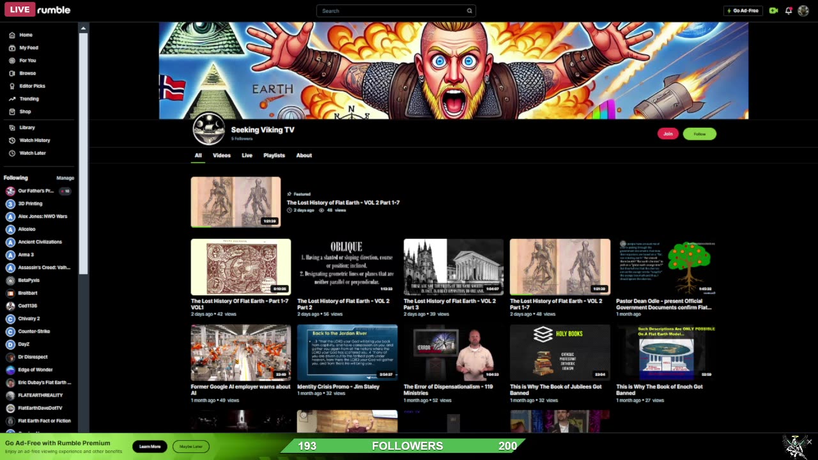Switch to the All tab

[x=198, y=155]
